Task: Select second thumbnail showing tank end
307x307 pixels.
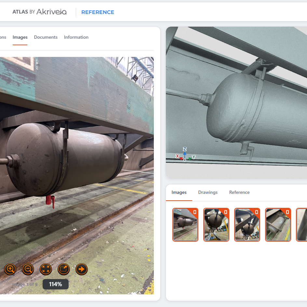Action: 216,225
